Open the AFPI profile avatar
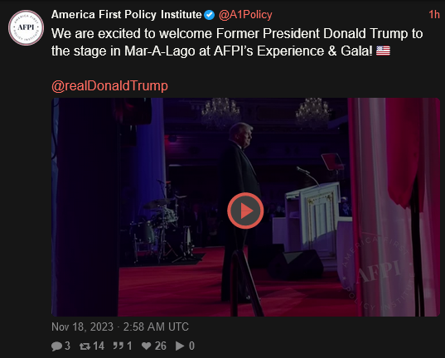 26,27
